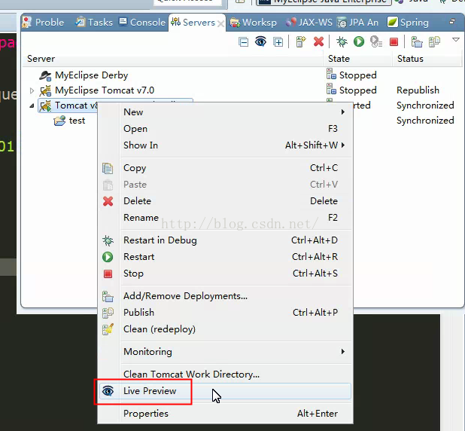Click the State column header
The image size is (465, 431).
tap(358, 59)
